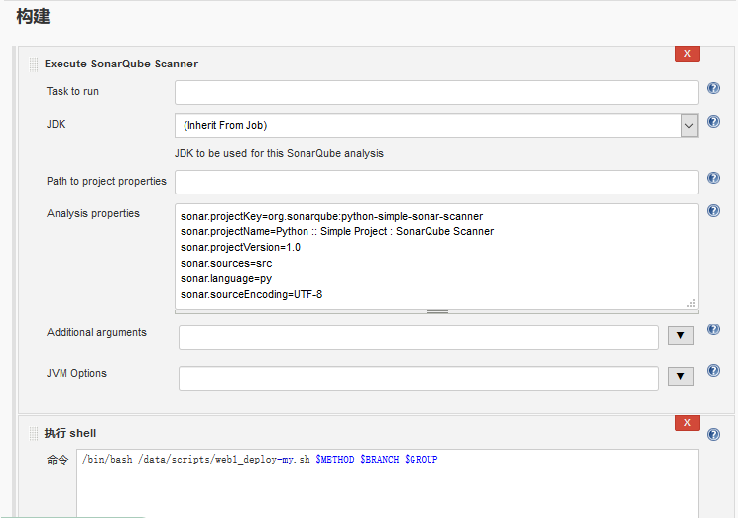
Task: Click the Task to run input field
Action: click(x=436, y=92)
